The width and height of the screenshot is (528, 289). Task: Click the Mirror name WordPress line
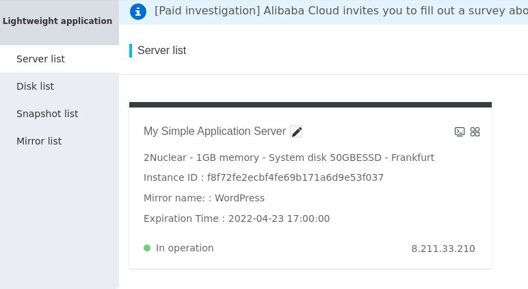coord(204,198)
